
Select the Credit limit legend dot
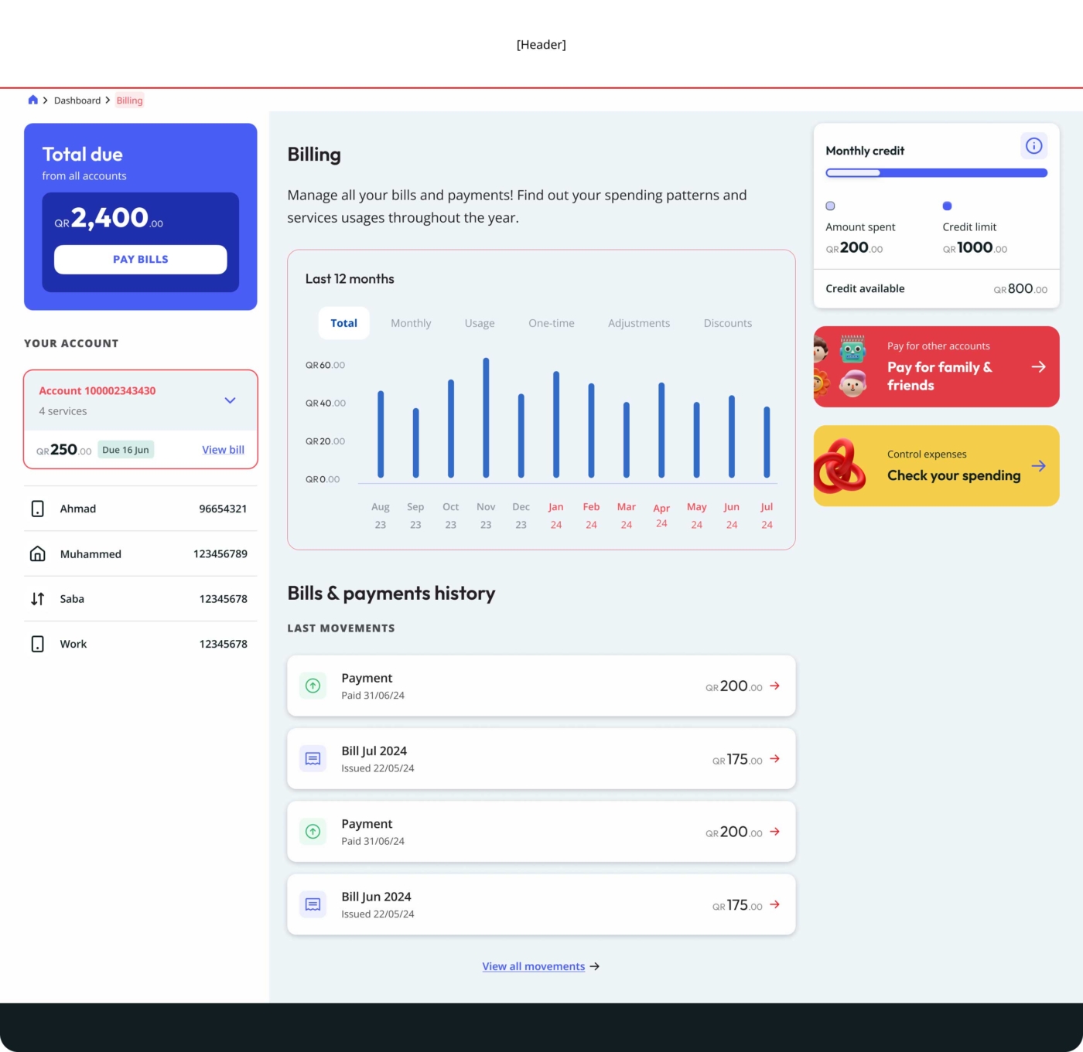point(947,206)
